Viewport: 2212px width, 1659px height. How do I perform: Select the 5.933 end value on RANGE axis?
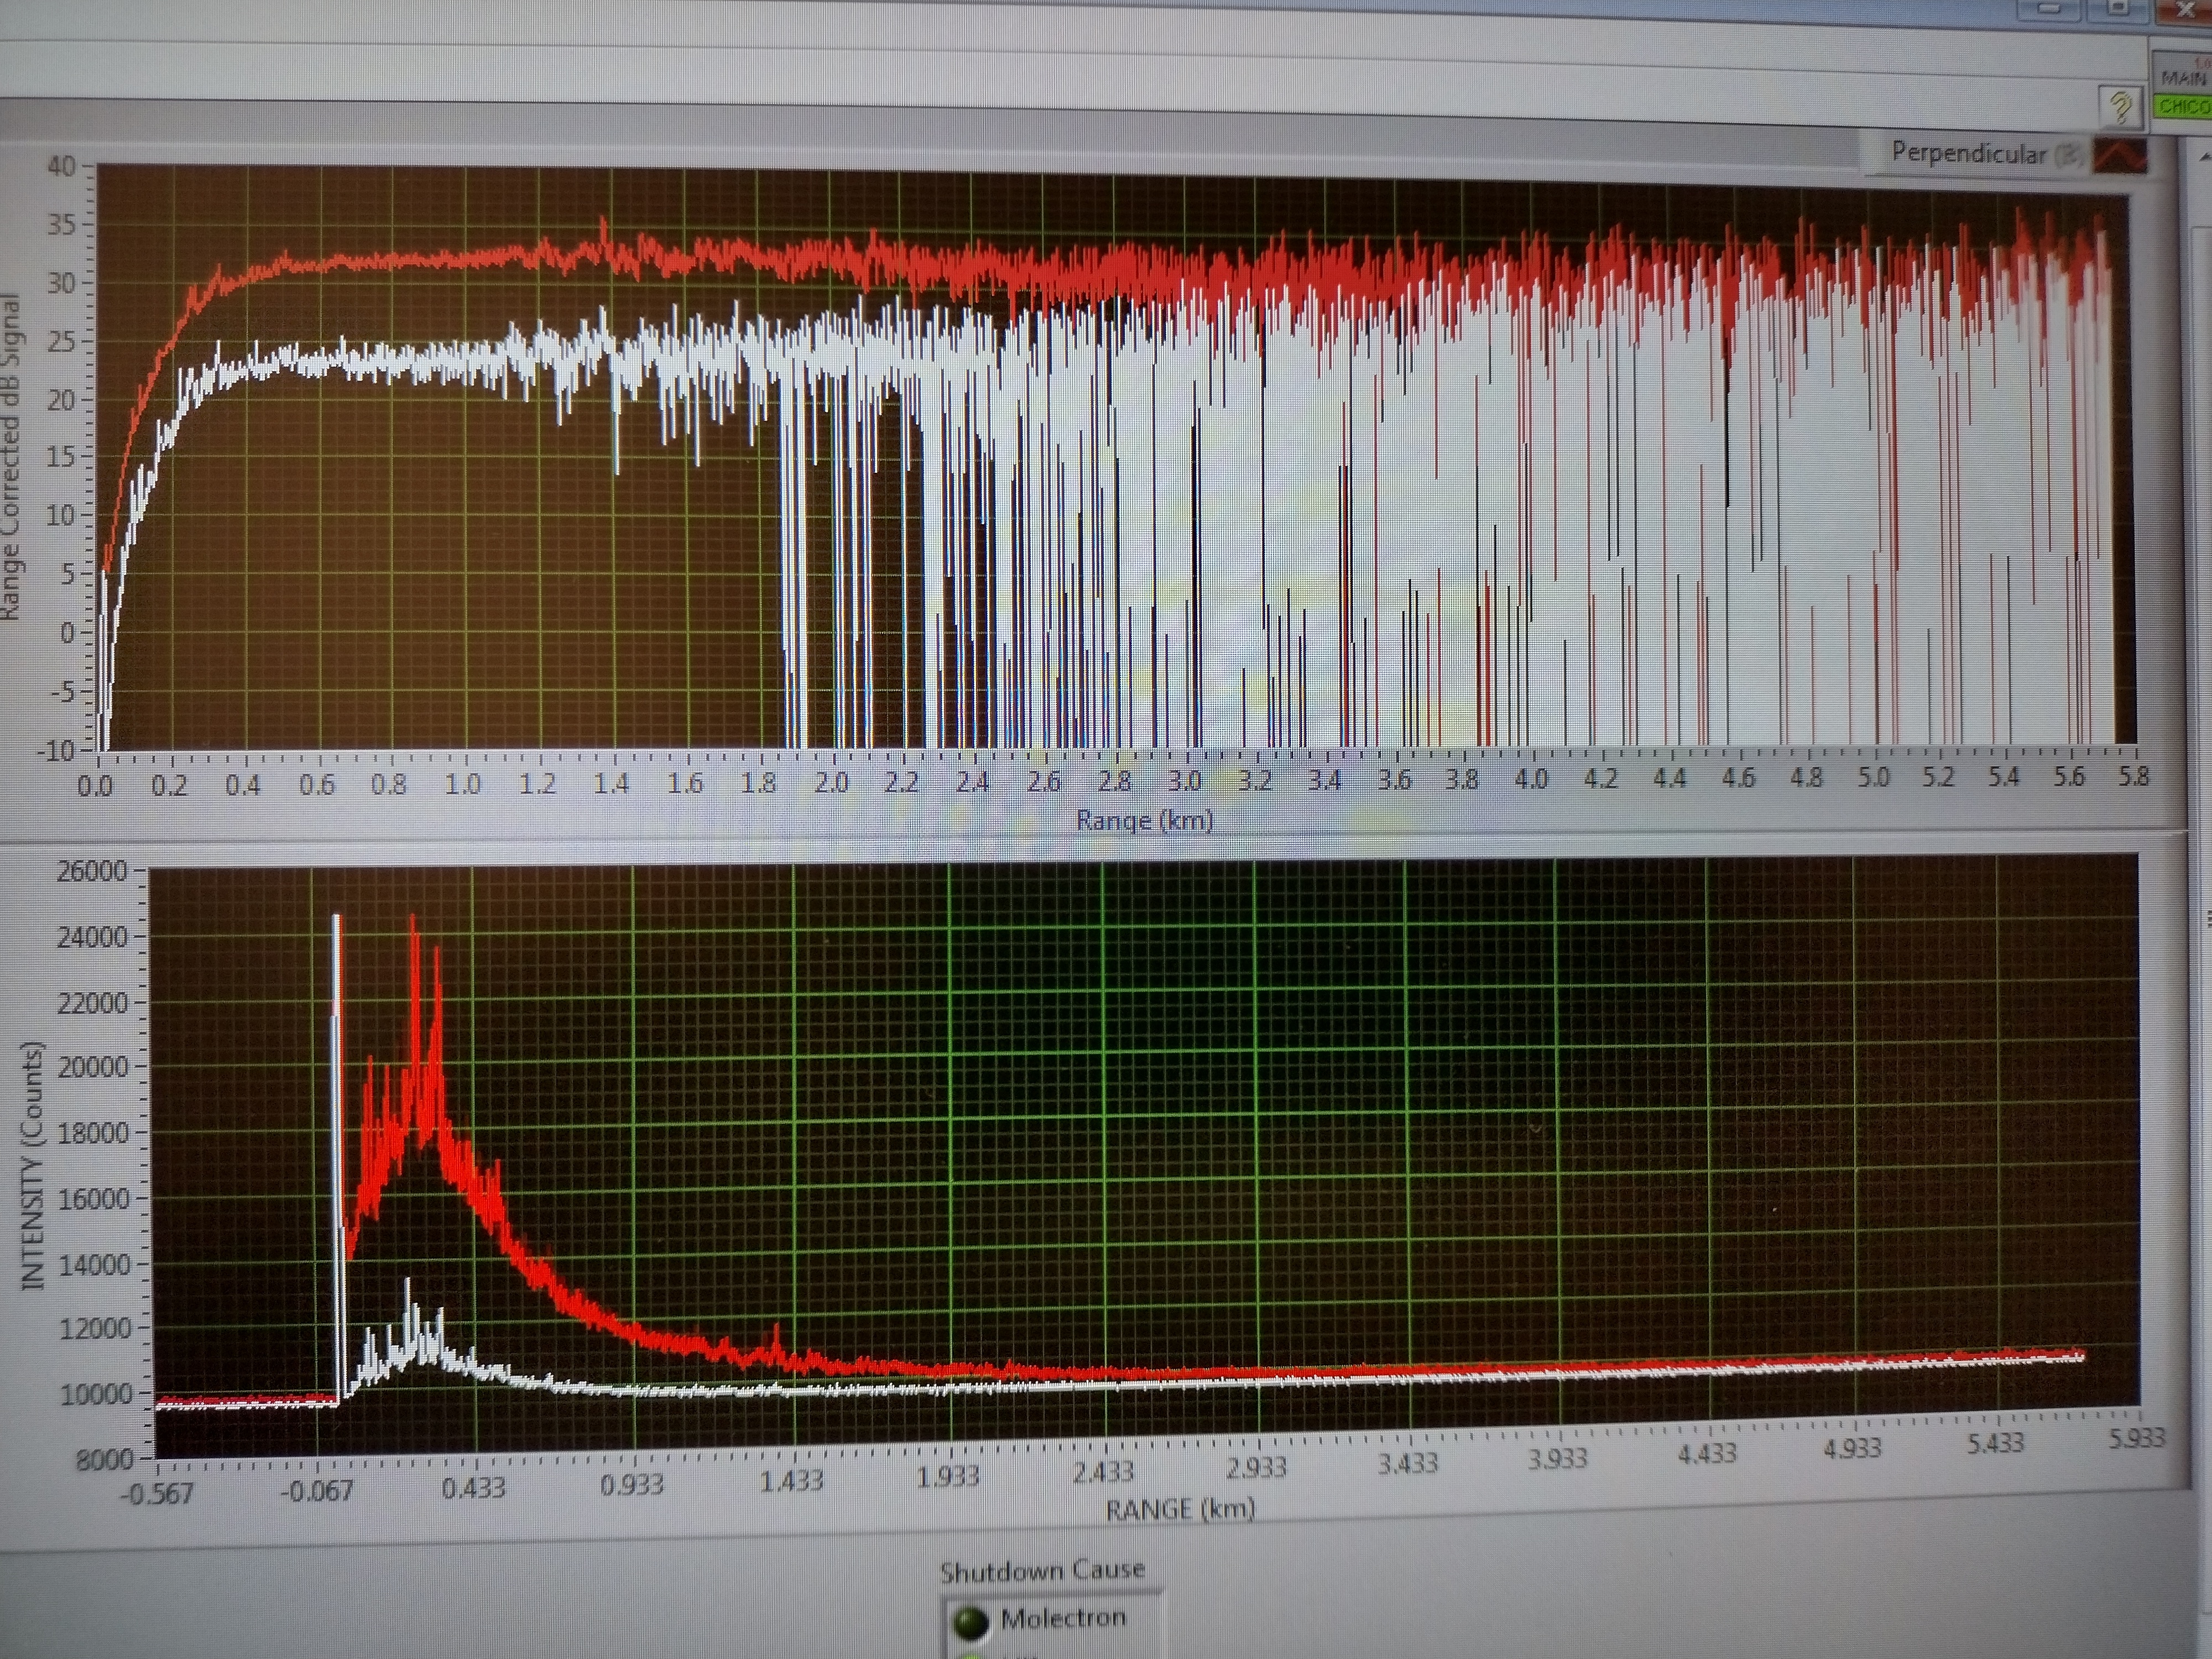tap(2136, 1439)
